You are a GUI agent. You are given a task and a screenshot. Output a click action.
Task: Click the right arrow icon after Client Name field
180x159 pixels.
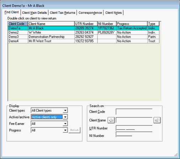157,120
